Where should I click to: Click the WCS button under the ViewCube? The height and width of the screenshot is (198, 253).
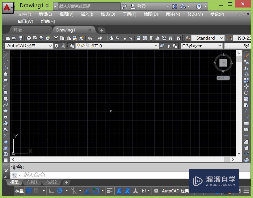(223, 78)
